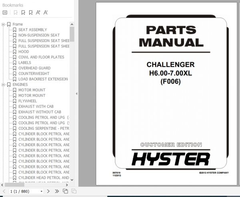The height and width of the screenshot is (197, 240).
Task: Click the page number input field
Action: (24, 191)
